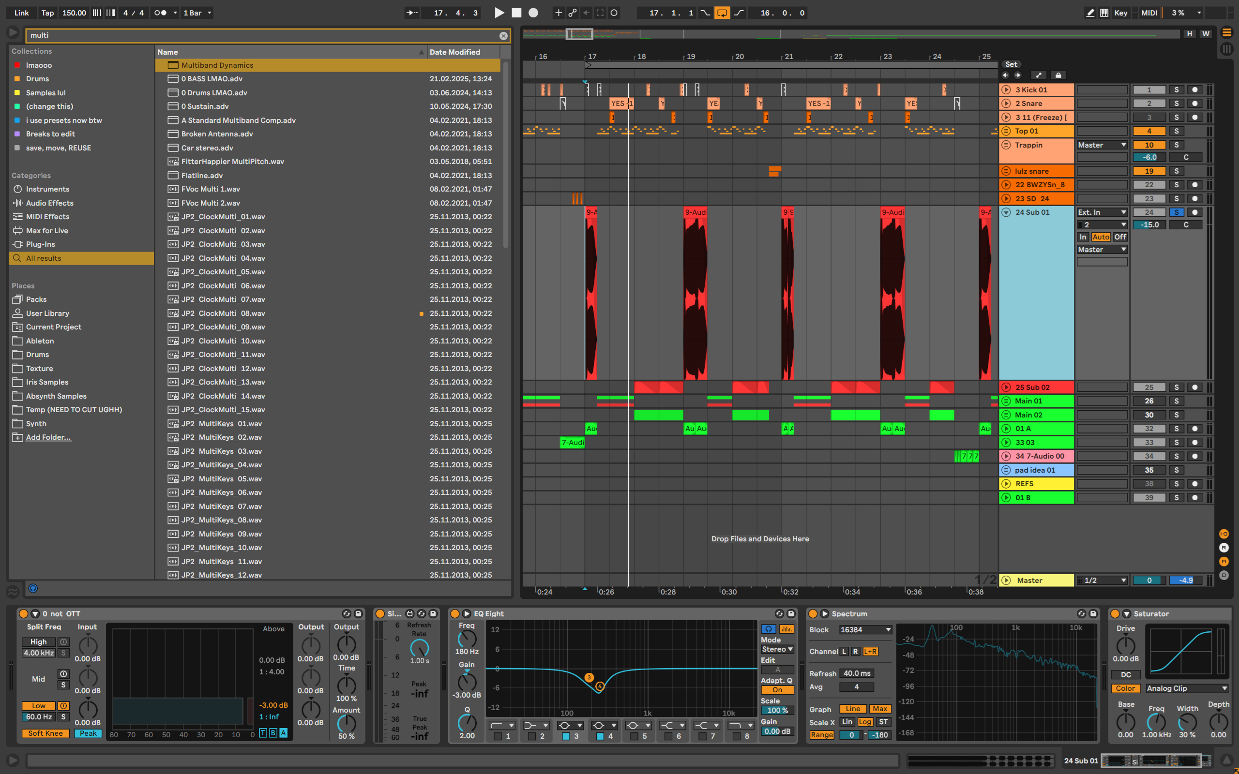Click the browser preview headphone icon

tap(33, 588)
